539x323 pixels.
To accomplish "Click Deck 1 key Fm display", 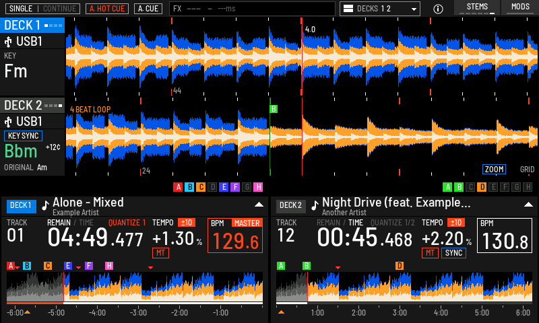I will (x=15, y=71).
